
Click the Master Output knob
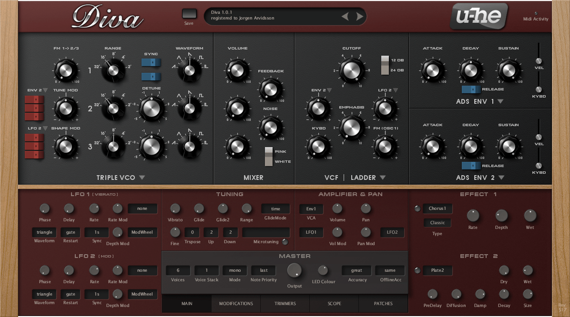(295, 270)
